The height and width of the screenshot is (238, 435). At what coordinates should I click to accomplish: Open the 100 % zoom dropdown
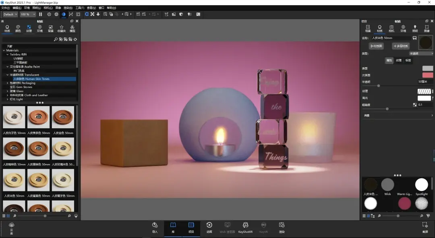tap(28, 14)
